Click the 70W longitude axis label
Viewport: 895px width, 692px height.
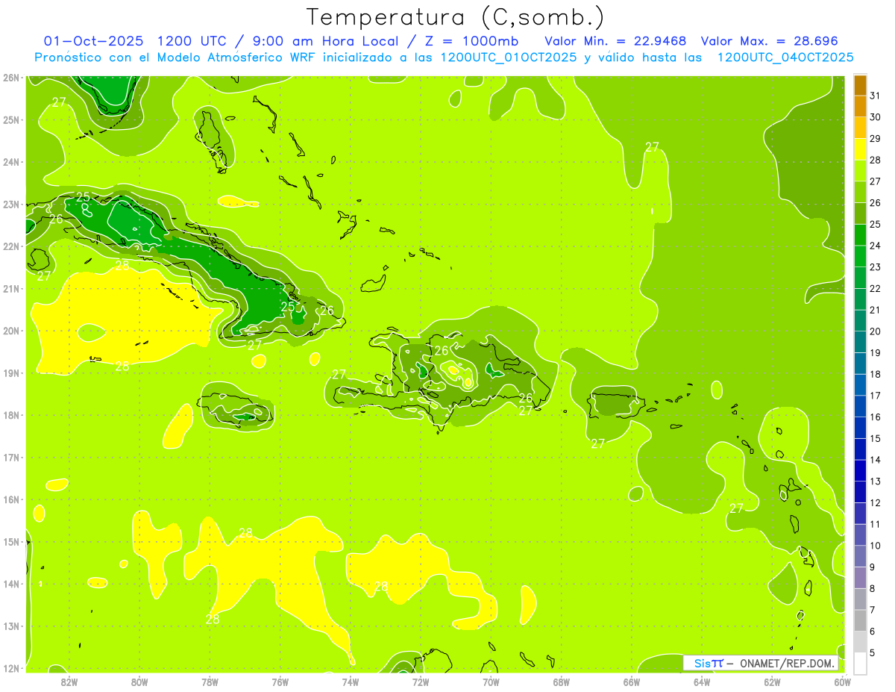point(491,682)
